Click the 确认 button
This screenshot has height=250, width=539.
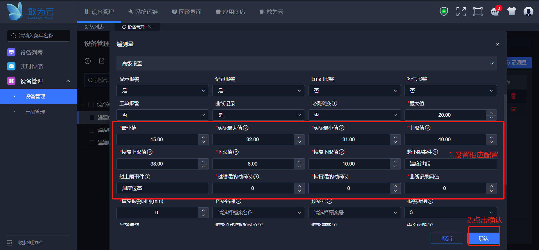pyautogui.click(x=483, y=238)
